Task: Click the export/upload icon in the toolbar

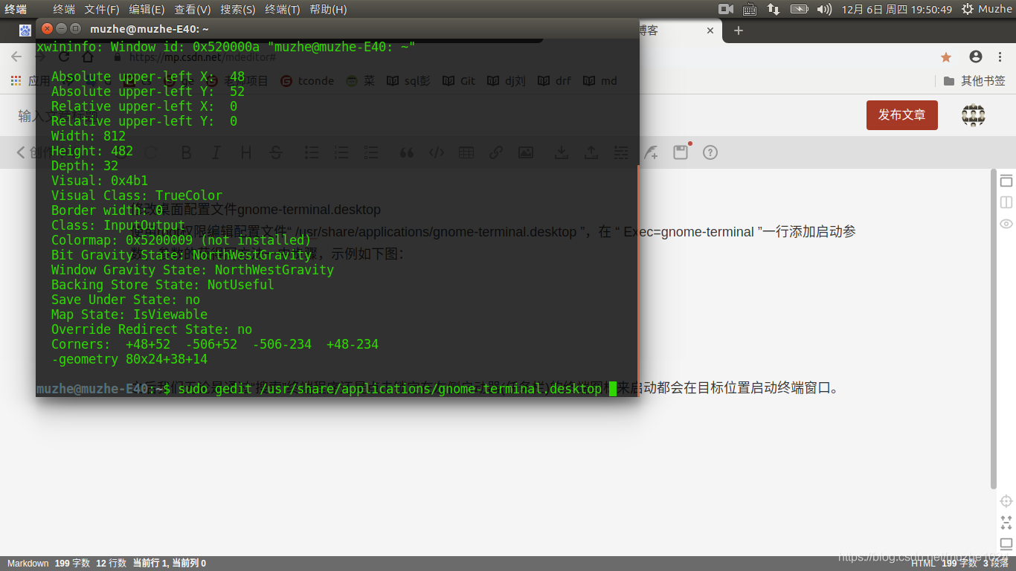Action: point(591,152)
